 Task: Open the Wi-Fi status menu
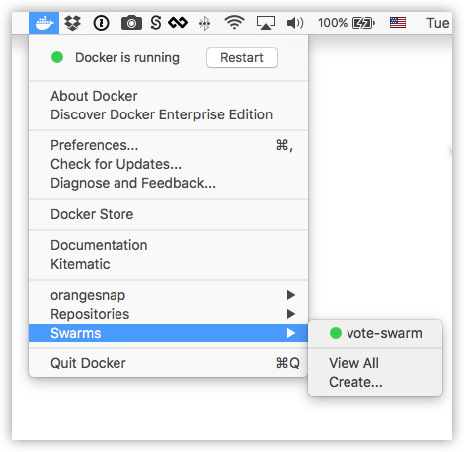(x=234, y=23)
